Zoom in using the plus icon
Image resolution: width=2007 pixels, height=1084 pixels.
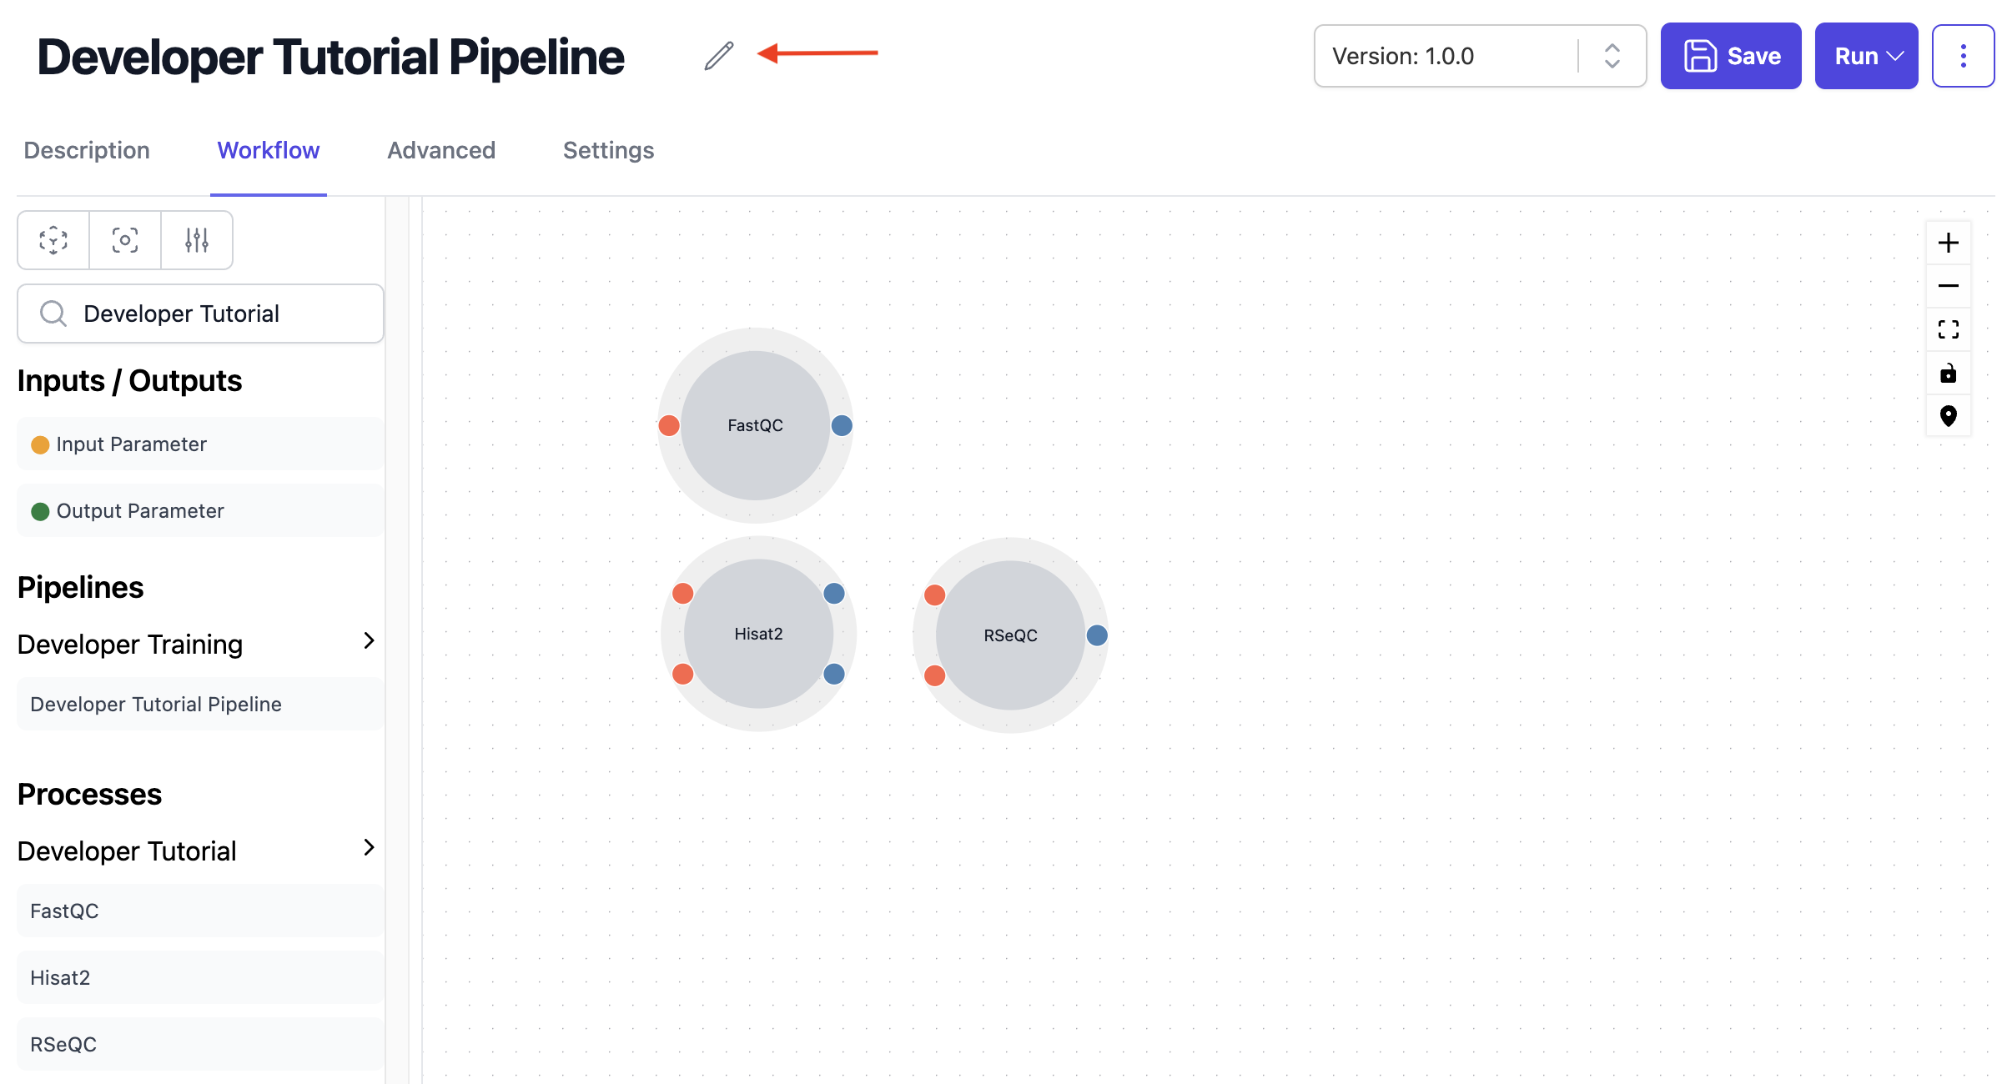click(x=1949, y=243)
